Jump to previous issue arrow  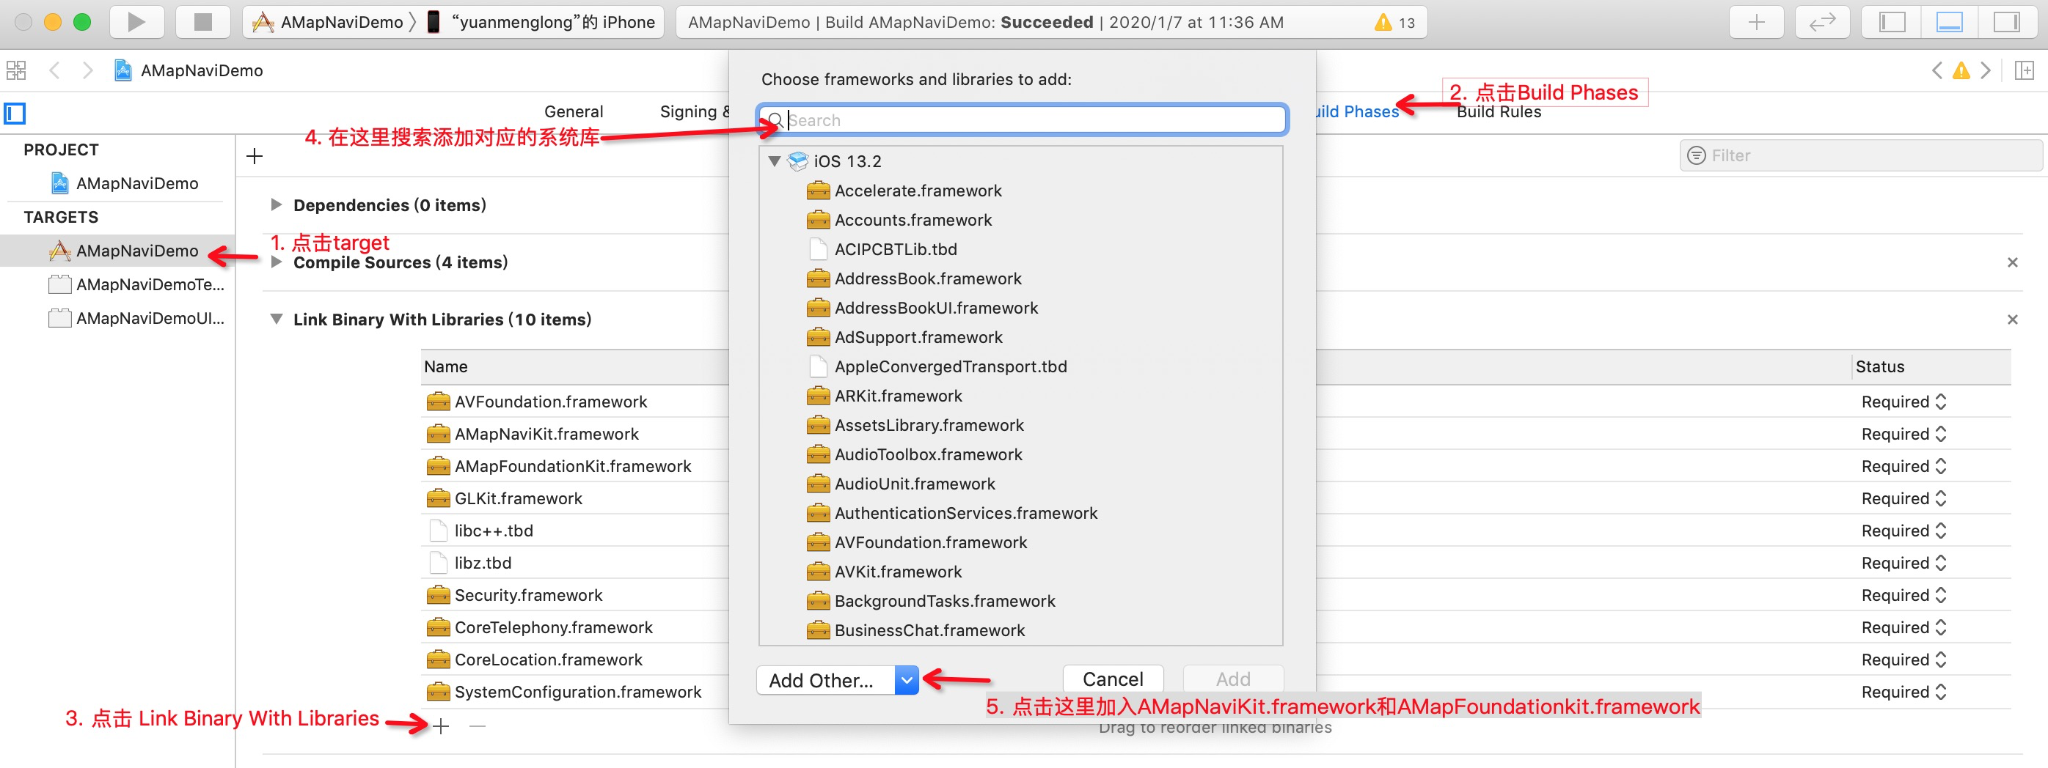[1937, 70]
